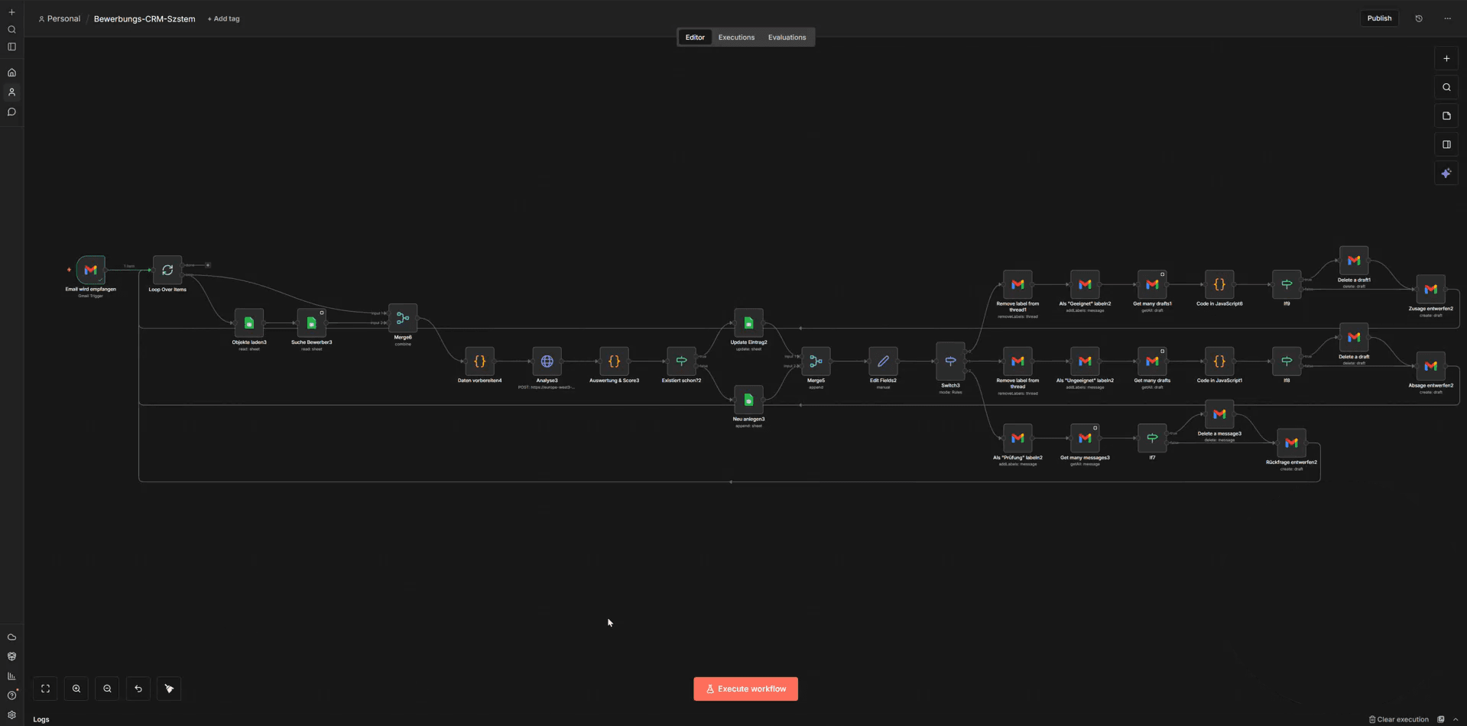Click the Switch3 node

pos(950,361)
